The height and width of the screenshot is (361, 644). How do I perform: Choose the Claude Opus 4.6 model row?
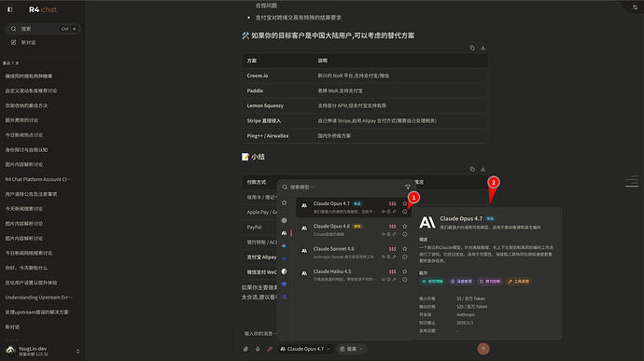pyautogui.click(x=354, y=230)
